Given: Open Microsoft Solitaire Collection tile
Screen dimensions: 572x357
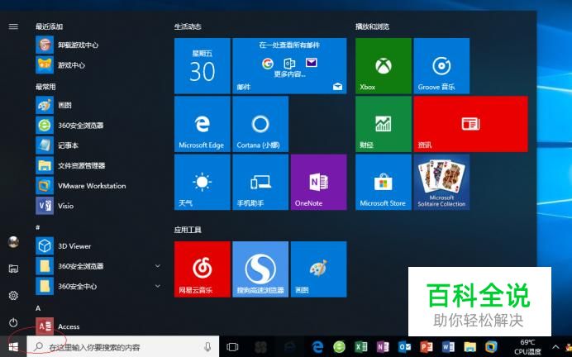Looking at the screenshot, I should [x=441, y=182].
